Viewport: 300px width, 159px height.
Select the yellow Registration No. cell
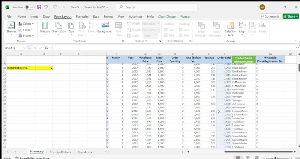[21, 68]
